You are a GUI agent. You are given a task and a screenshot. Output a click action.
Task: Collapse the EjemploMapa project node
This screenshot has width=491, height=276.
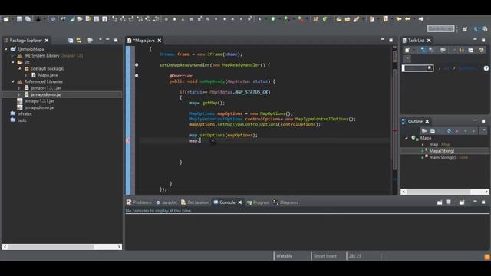[x=6, y=49]
